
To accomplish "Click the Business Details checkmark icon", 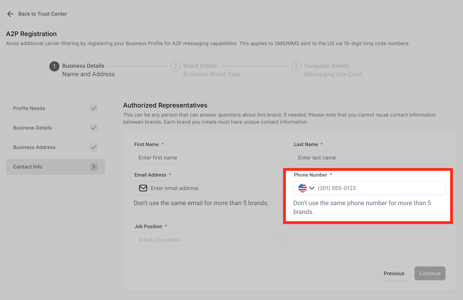I will tap(93, 128).
